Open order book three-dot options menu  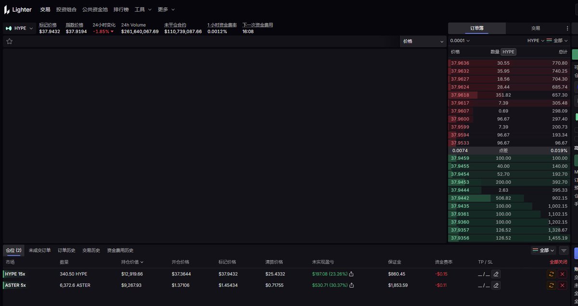click(568, 28)
